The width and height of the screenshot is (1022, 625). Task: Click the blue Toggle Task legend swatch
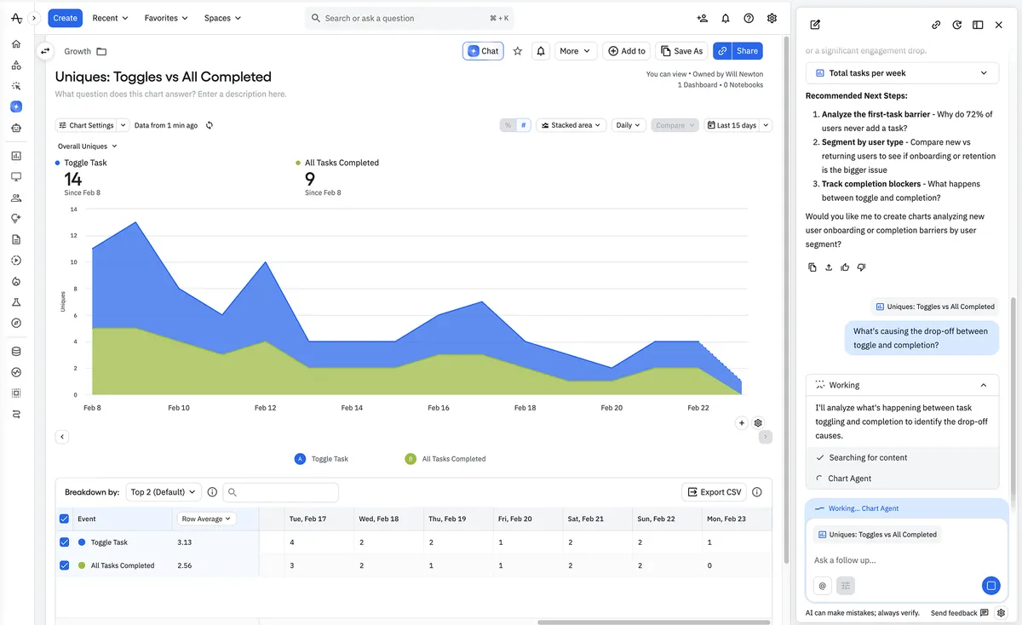(300, 458)
